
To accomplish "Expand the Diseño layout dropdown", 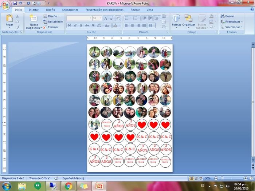I will (x=51, y=16).
